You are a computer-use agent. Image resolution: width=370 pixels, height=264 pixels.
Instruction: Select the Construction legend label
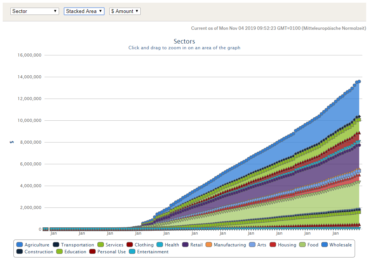tap(39, 252)
